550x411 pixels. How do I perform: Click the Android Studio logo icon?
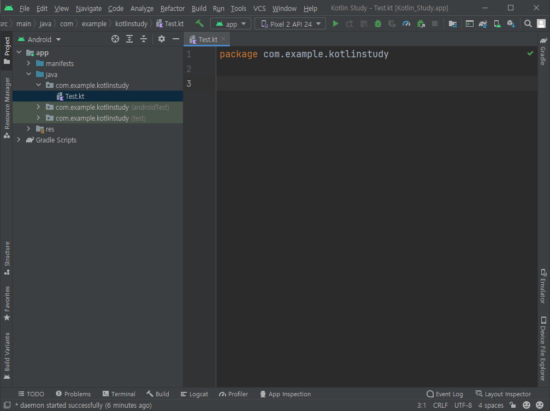coord(8,8)
